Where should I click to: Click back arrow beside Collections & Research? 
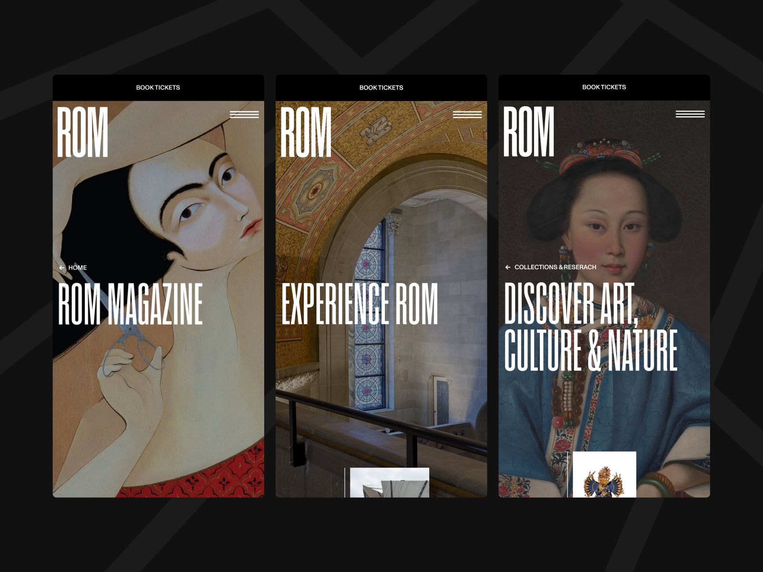point(508,267)
